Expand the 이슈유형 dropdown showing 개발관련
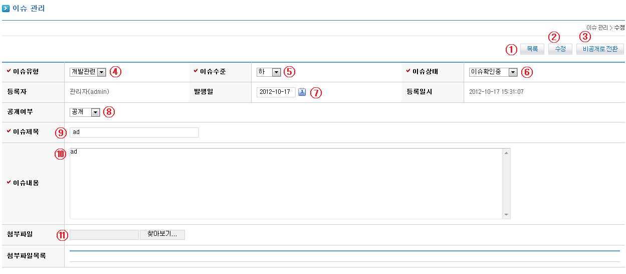Screen dimensions: 626x274 pos(88,72)
